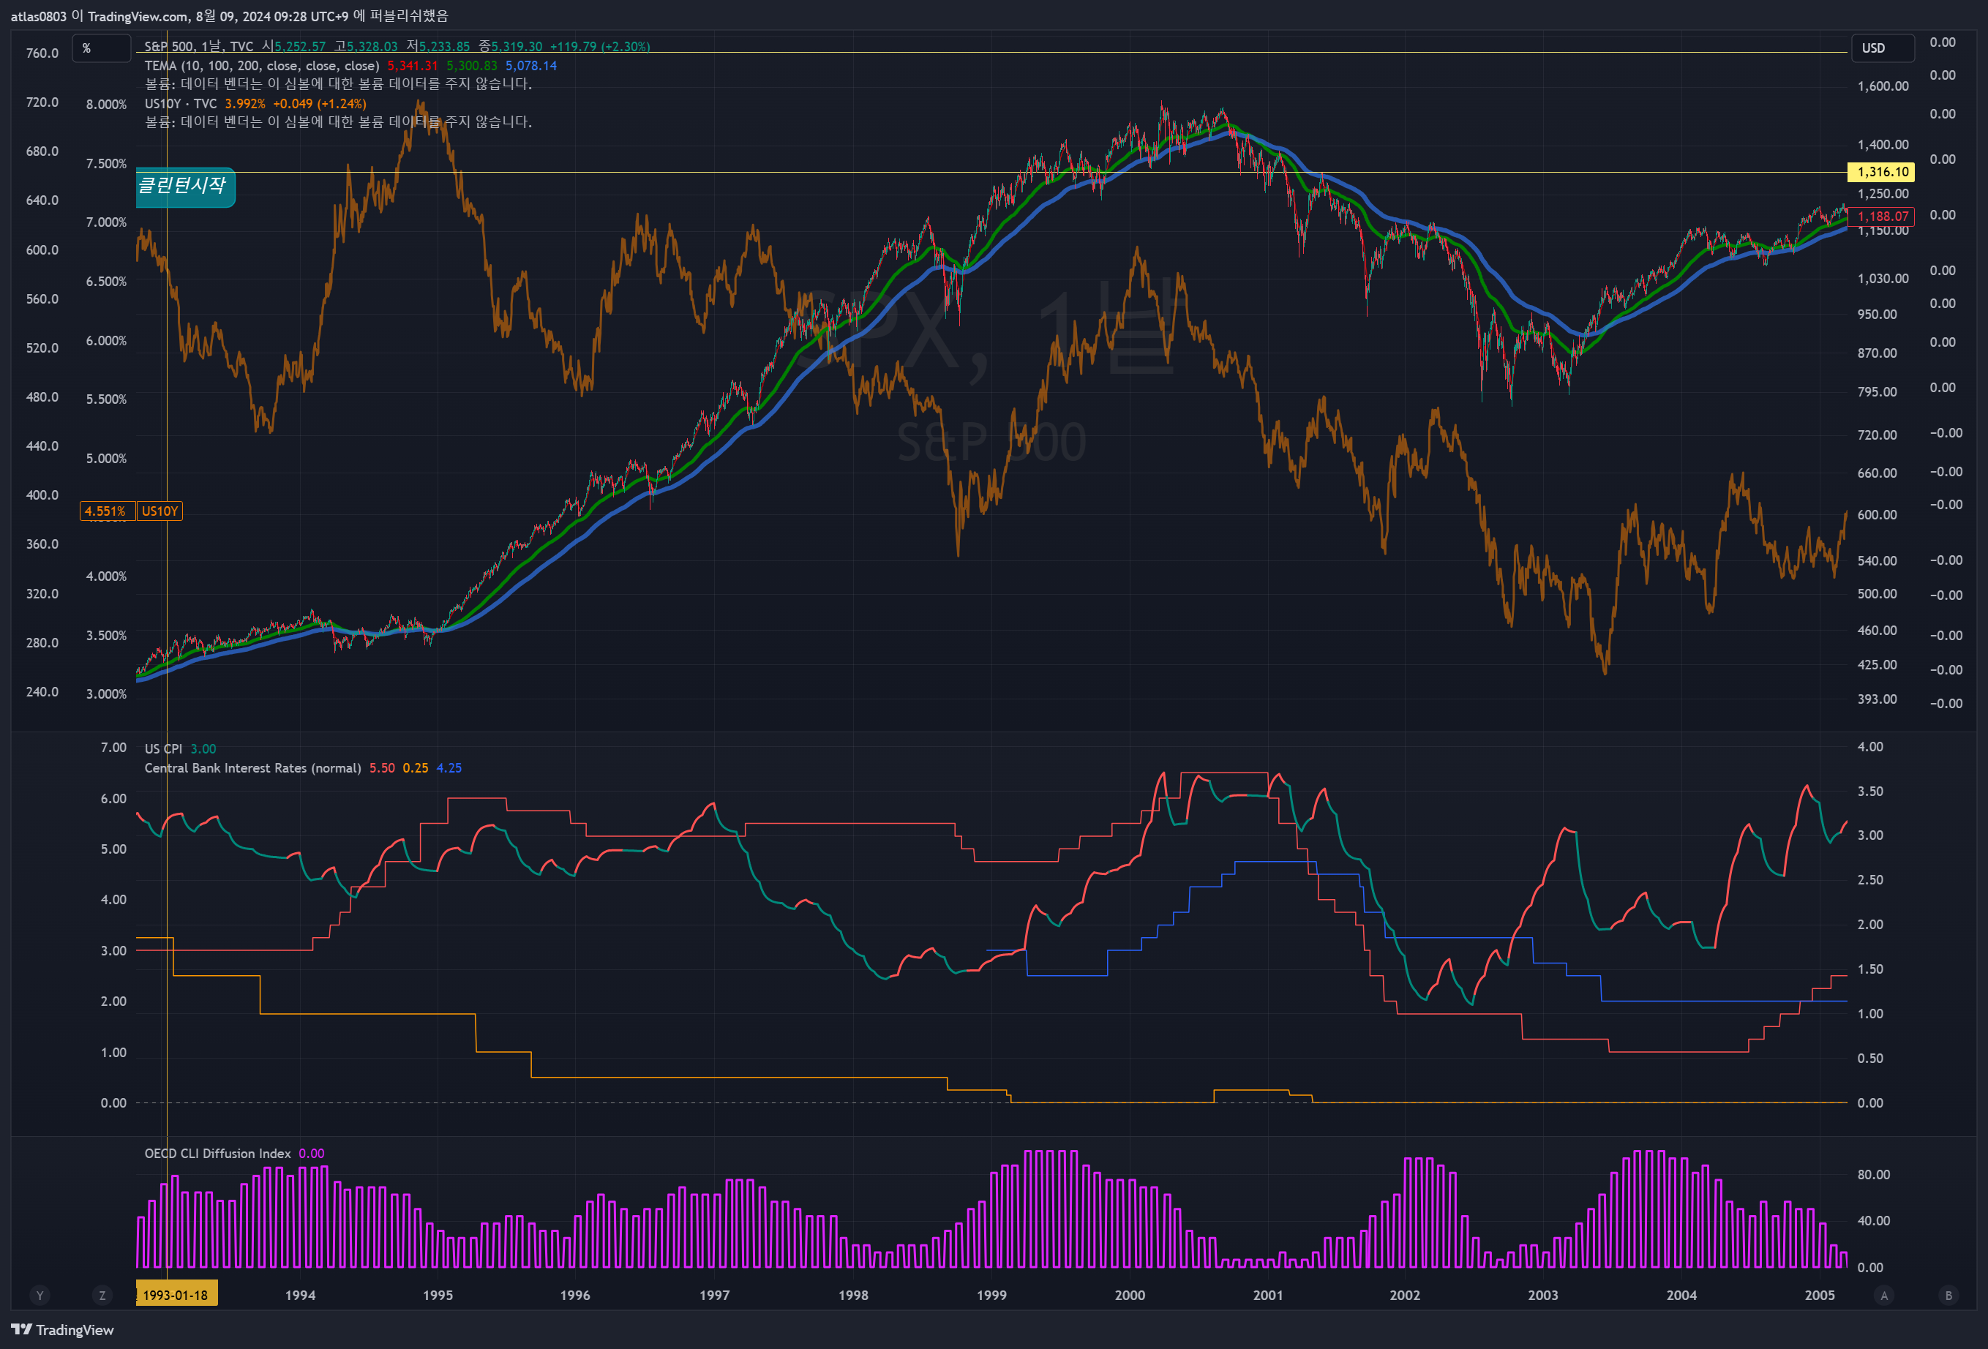Click the A scale badge at bottom right

click(1883, 1295)
